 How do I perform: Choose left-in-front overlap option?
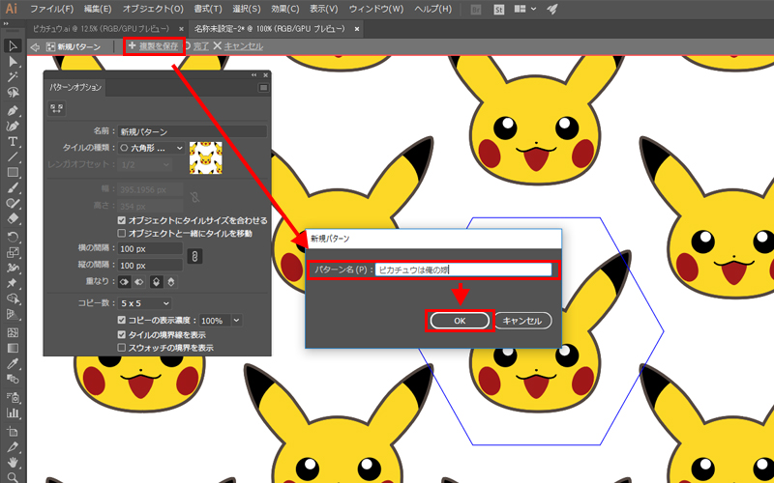click(x=124, y=282)
